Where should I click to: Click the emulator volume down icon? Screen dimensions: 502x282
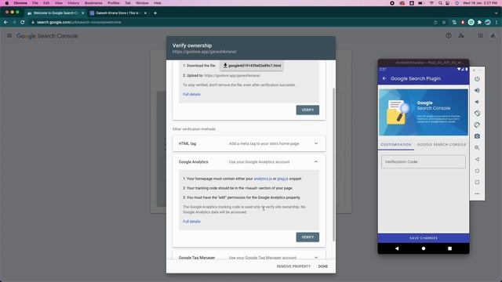477,102
